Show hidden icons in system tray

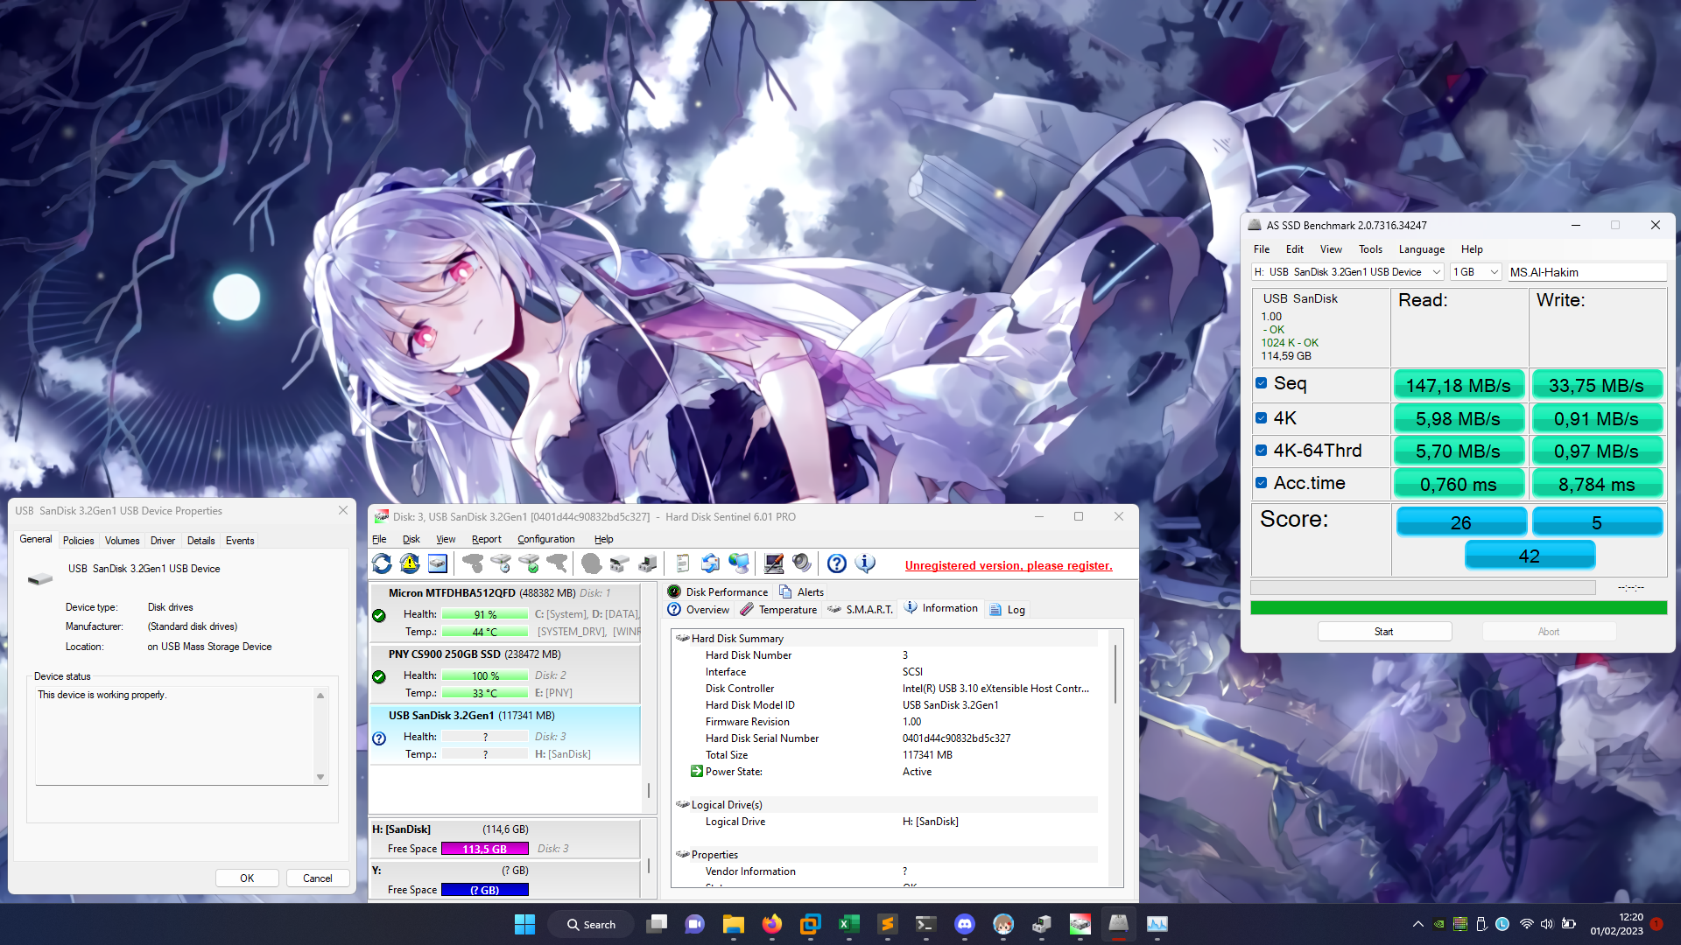click(x=1417, y=924)
